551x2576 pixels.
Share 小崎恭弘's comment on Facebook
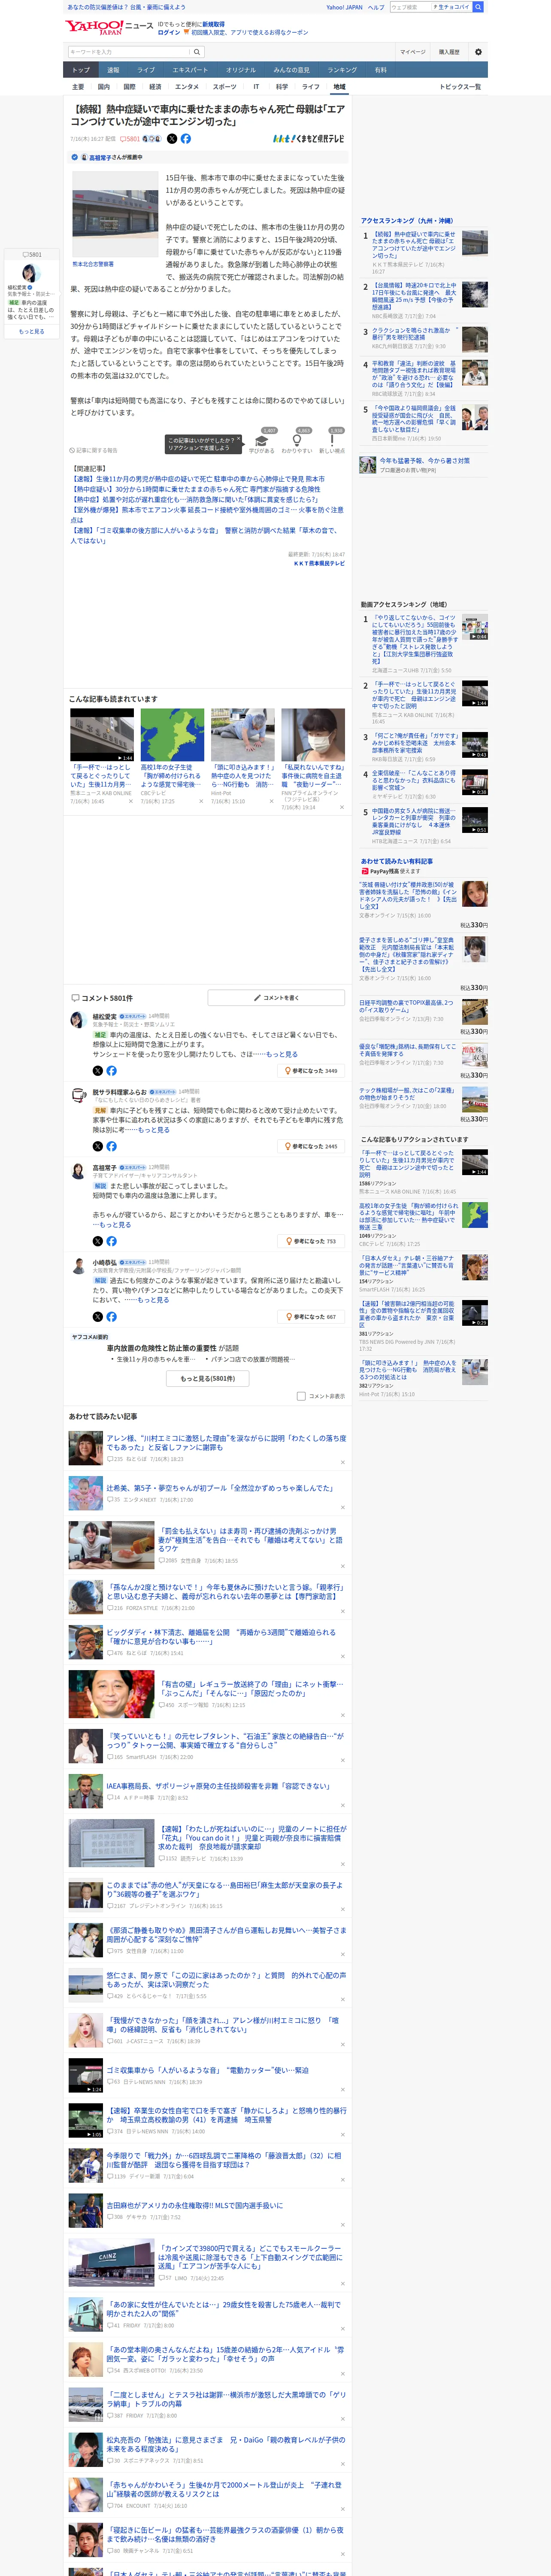111,1317
